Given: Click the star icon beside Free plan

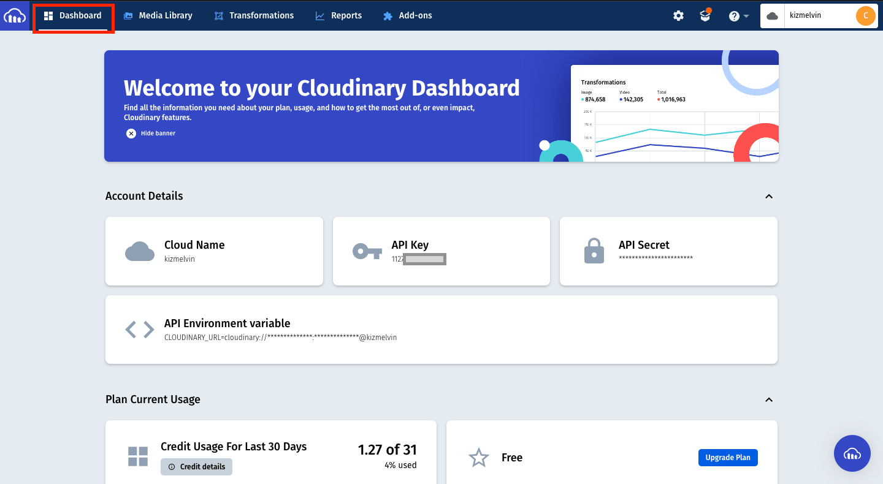Looking at the screenshot, I should [x=478, y=458].
